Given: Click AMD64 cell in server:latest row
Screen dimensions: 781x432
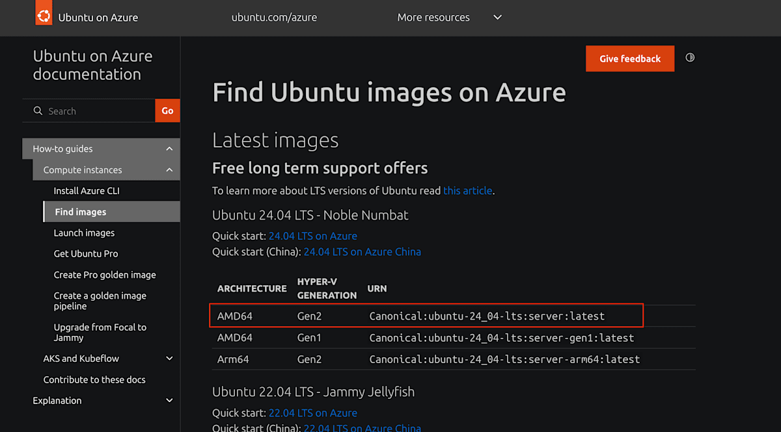Looking at the screenshot, I should pyautogui.click(x=235, y=316).
